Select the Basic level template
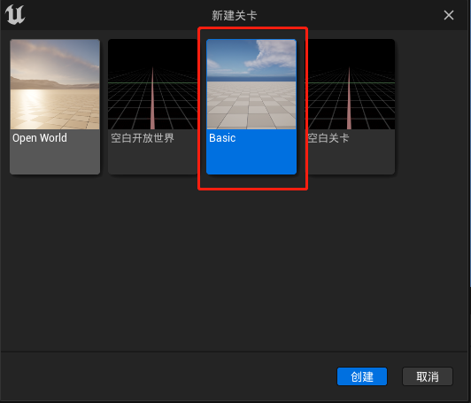This screenshot has height=403, width=471. coord(251,106)
